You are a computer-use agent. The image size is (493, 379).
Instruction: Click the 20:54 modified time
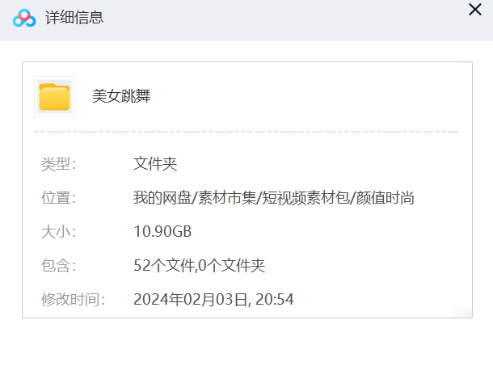coord(275,300)
